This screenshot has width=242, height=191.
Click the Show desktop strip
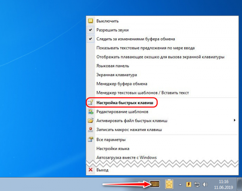[x=239, y=184]
